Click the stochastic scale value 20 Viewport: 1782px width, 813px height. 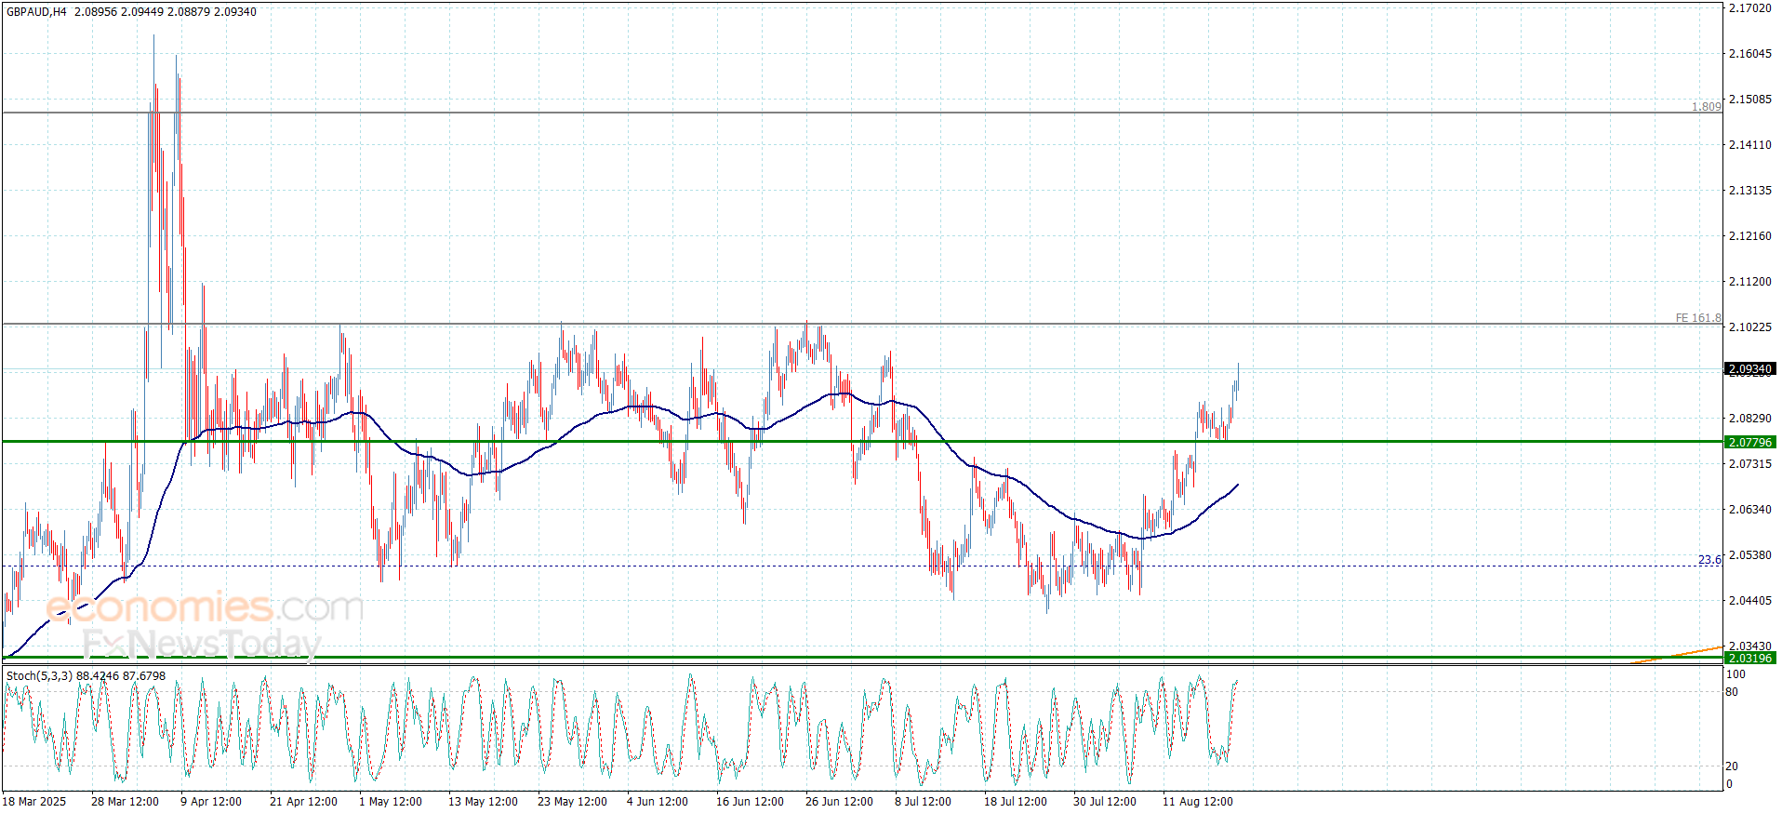pyautogui.click(x=1732, y=766)
